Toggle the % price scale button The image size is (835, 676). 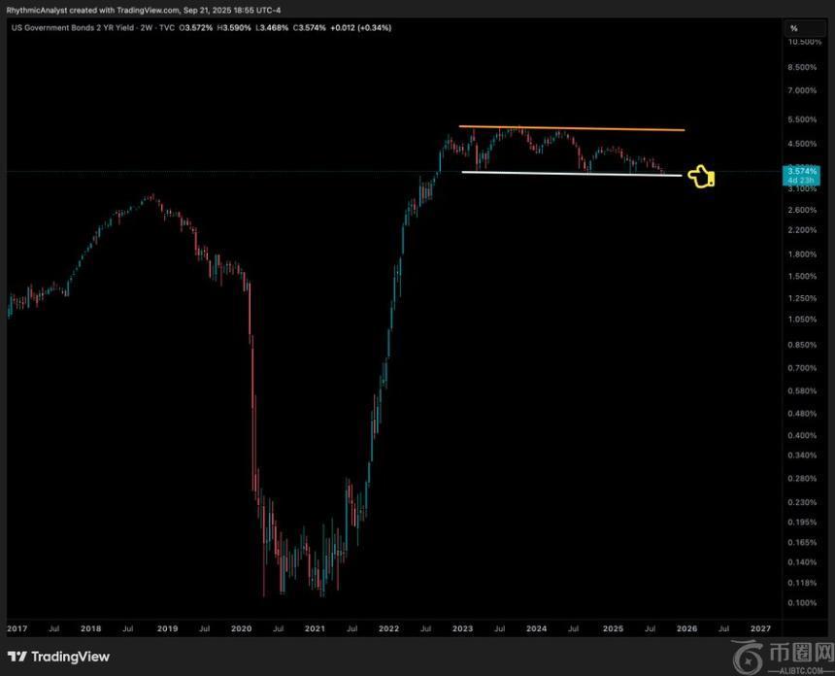(x=793, y=28)
